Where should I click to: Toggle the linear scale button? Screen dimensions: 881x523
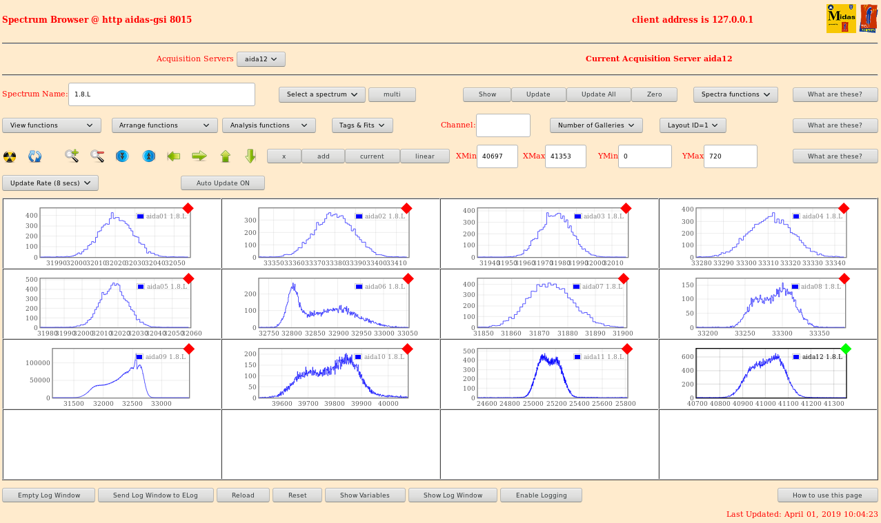425,156
